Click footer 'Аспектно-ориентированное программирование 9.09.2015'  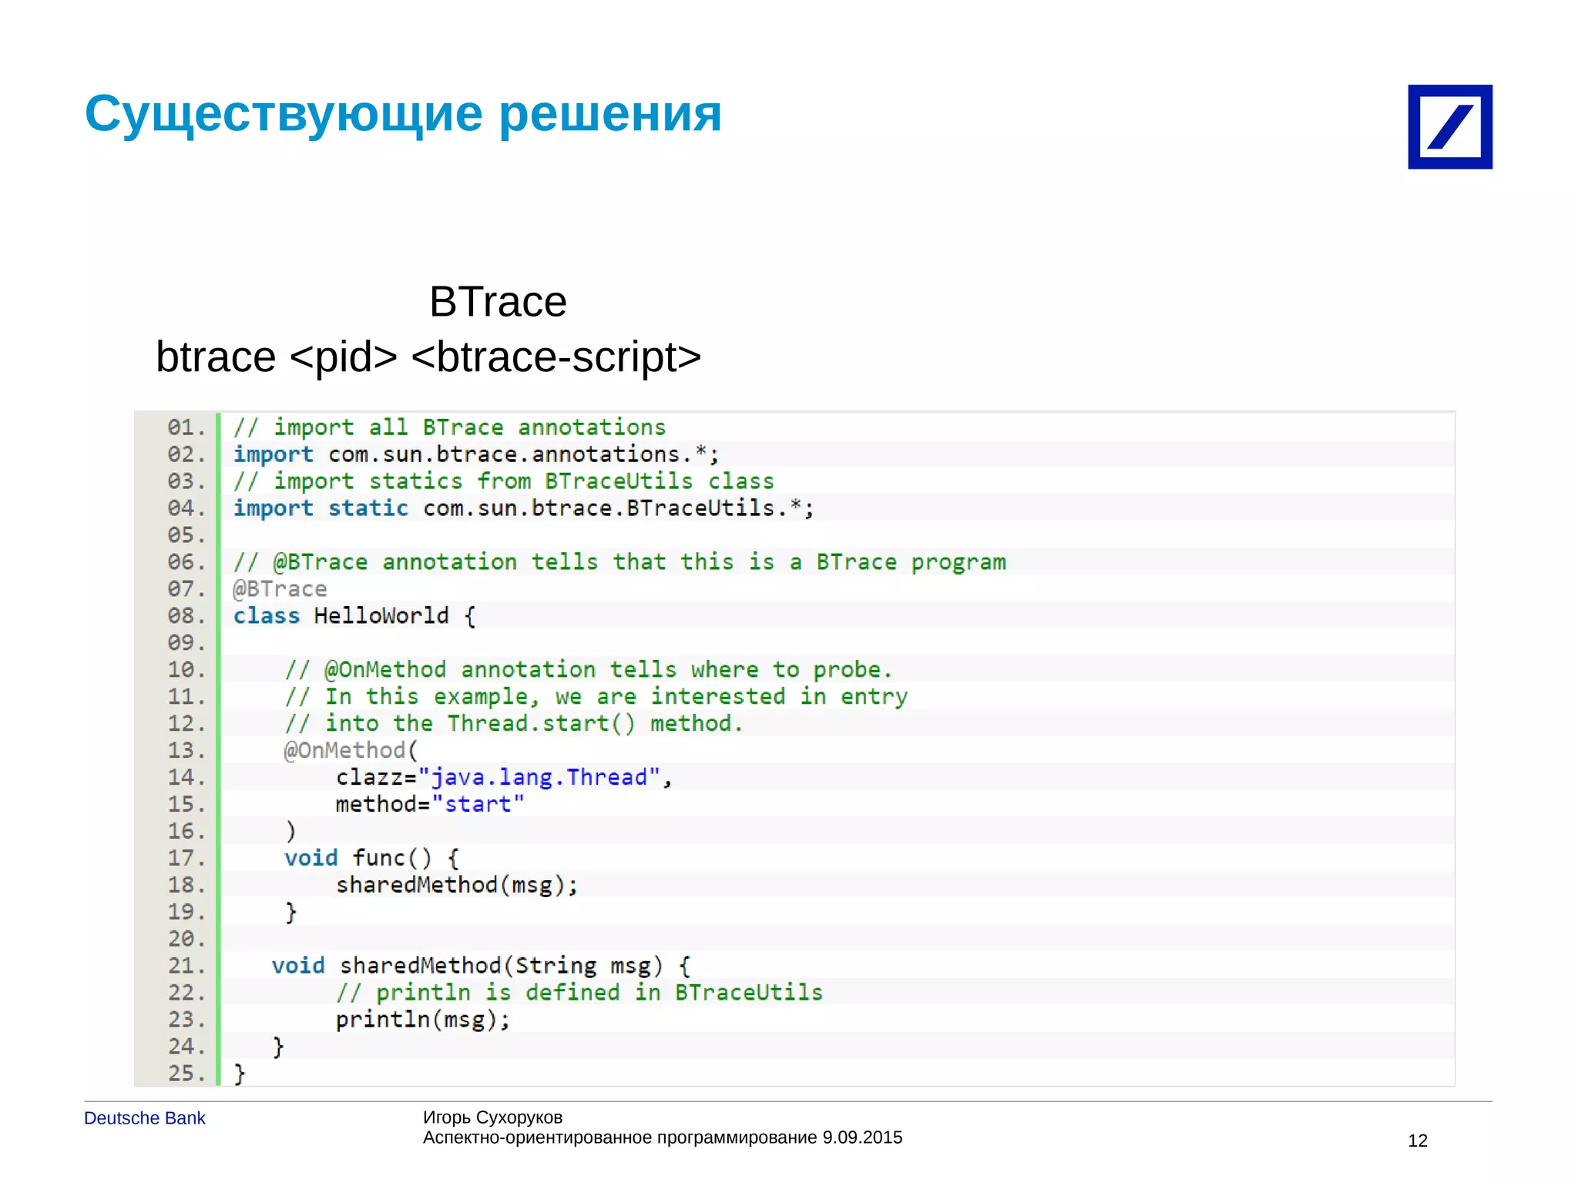point(663,1138)
